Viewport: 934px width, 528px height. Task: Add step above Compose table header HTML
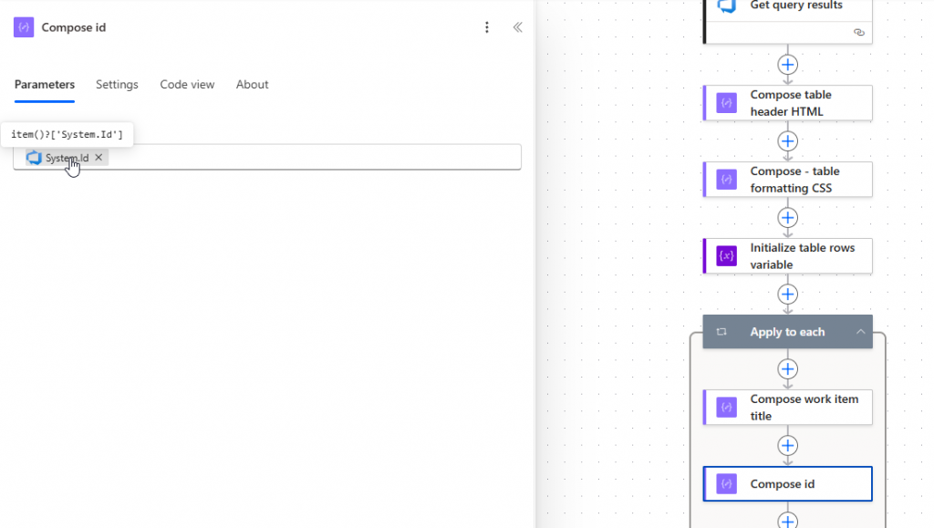point(787,65)
